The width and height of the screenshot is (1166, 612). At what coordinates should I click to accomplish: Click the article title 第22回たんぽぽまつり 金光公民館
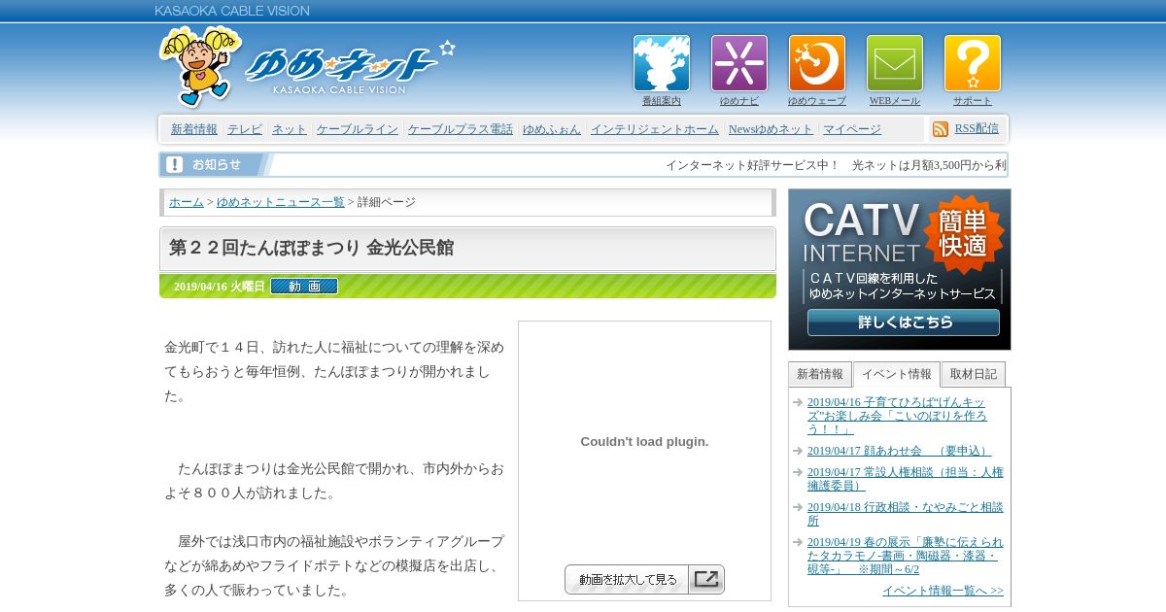(311, 248)
